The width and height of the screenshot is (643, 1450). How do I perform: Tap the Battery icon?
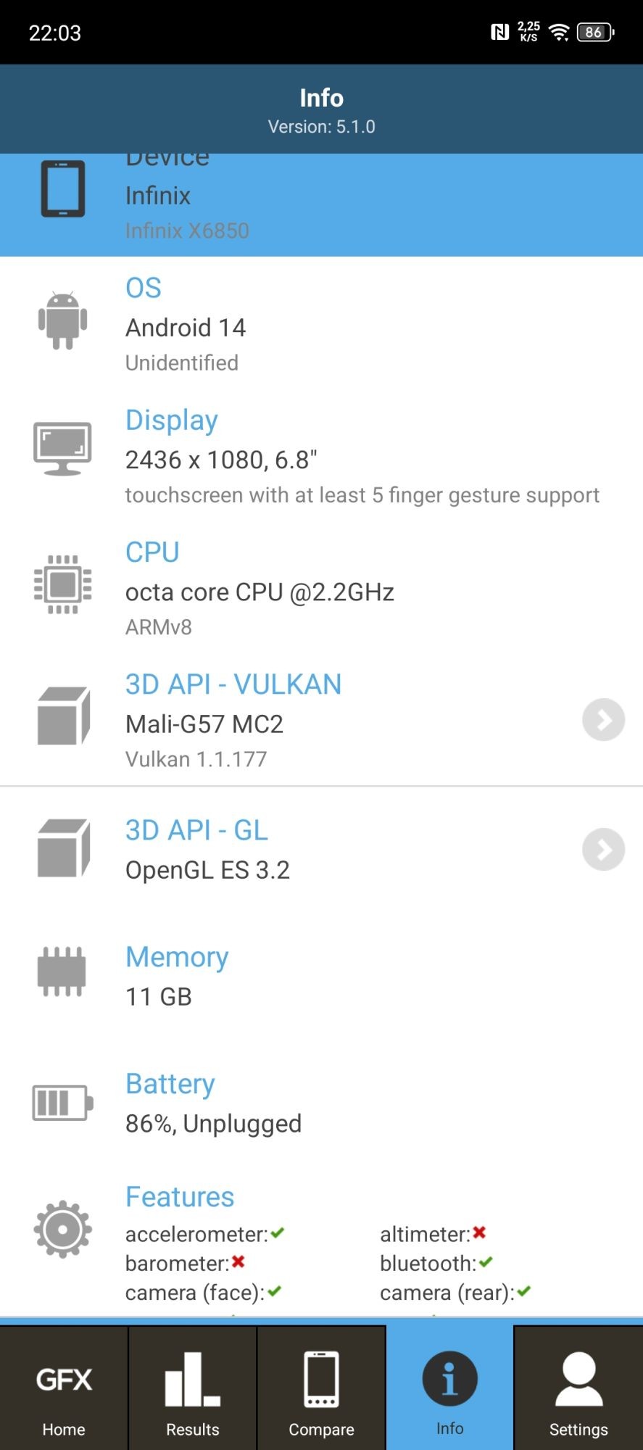coord(62,1103)
